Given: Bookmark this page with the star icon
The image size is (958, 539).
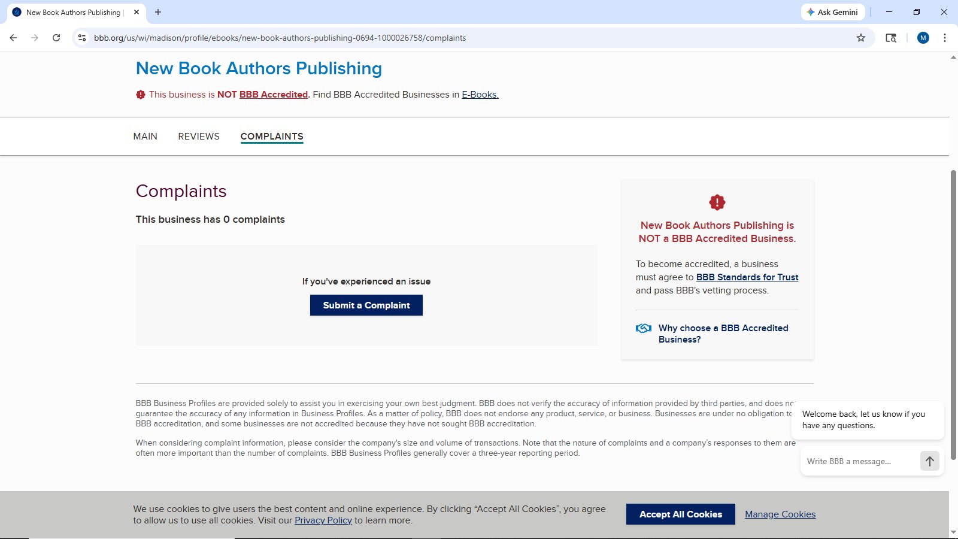Looking at the screenshot, I should pos(861,38).
